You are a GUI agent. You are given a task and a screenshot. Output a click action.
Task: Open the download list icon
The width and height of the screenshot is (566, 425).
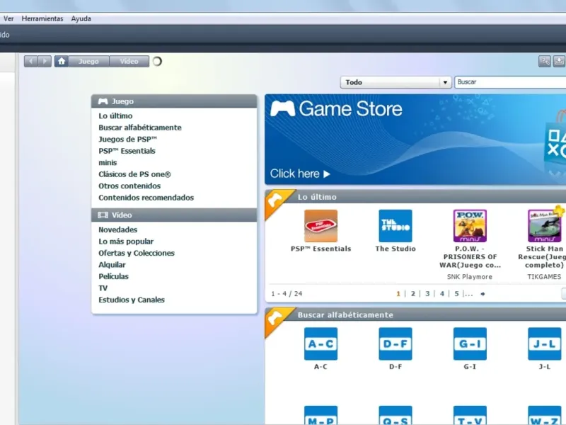point(559,61)
